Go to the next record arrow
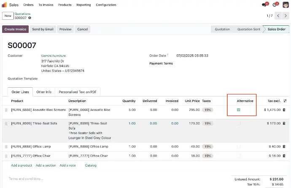 pyautogui.click(x=286, y=16)
